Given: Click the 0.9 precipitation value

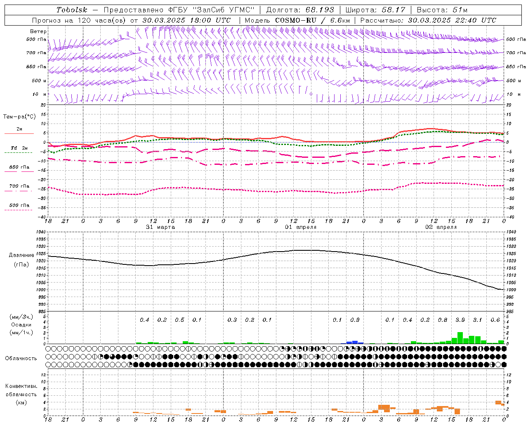Looking at the screenshot, I should [x=355, y=320].
